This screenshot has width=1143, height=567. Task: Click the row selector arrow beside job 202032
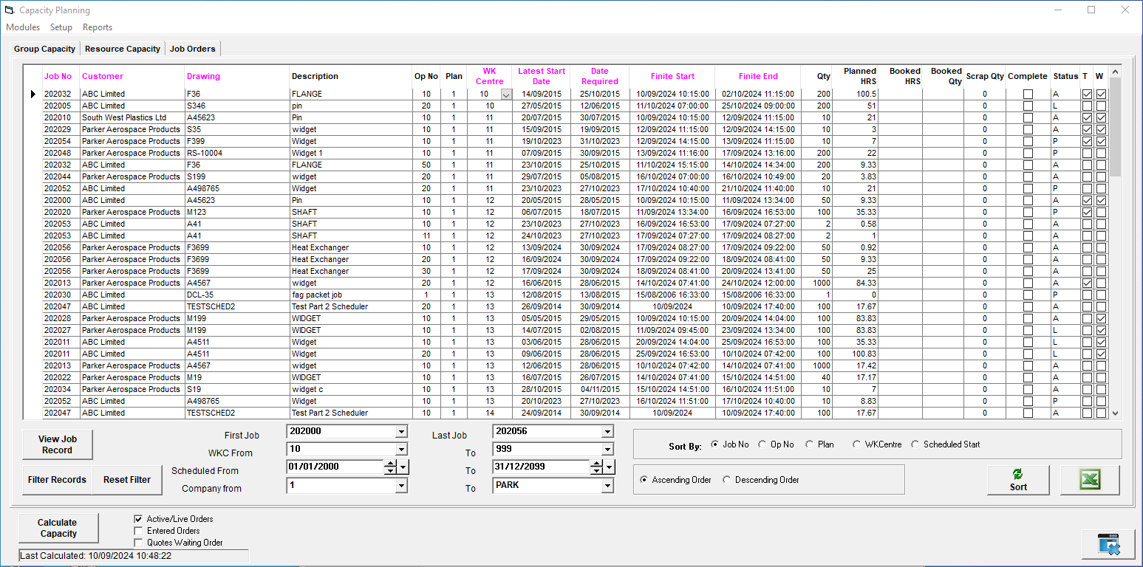[x=33, y=94]
